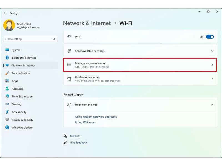Click the Give feedback person icon
222x166 pixels.
pyautogui.click(x=65, y=142)
